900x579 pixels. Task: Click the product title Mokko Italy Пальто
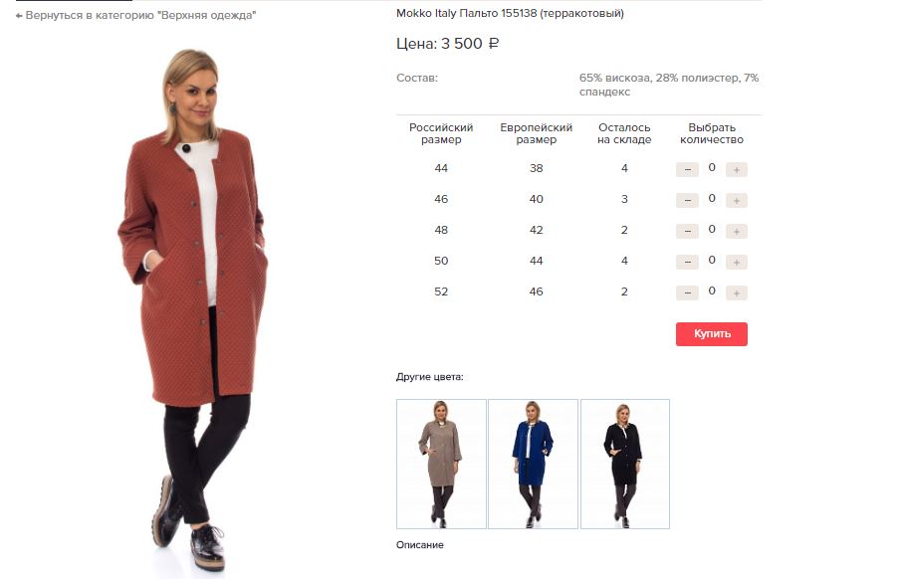click(510, 13)
